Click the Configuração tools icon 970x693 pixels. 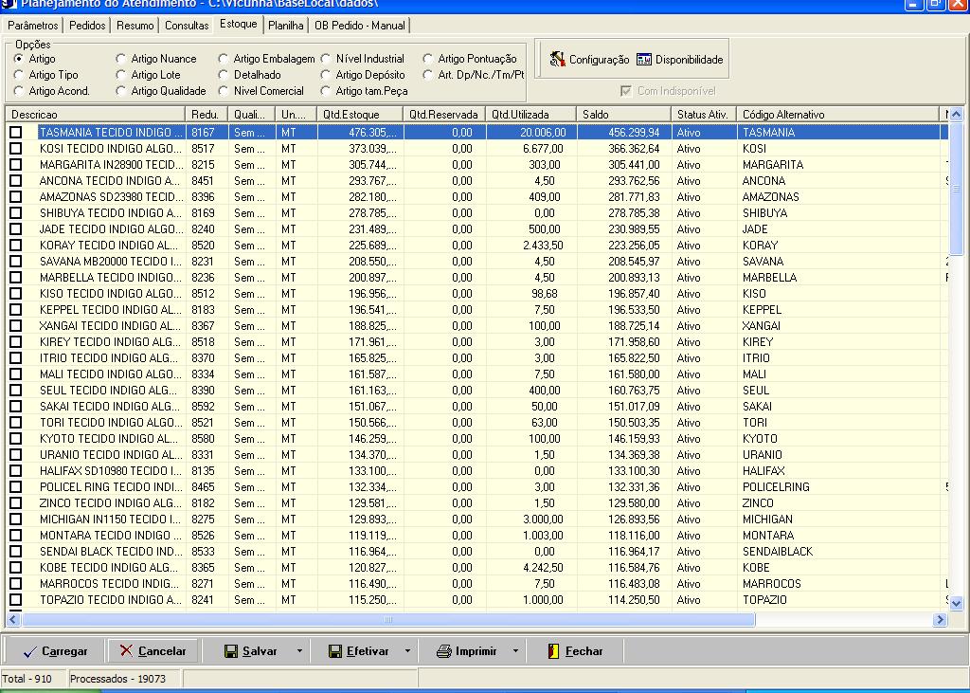click(557, 60)
